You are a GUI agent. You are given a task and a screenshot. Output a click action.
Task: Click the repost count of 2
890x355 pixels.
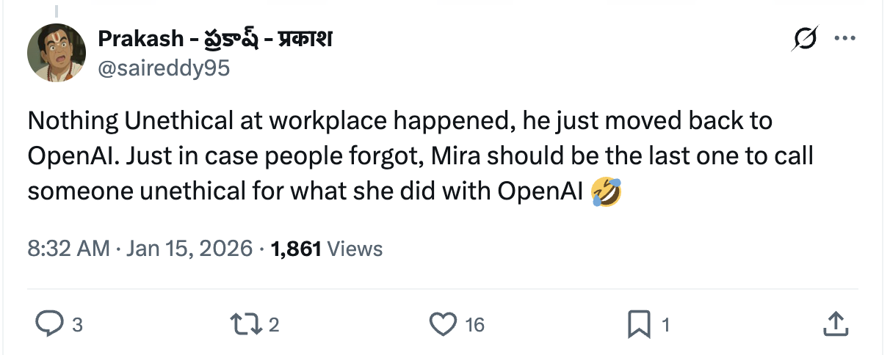tap(273, 325)
